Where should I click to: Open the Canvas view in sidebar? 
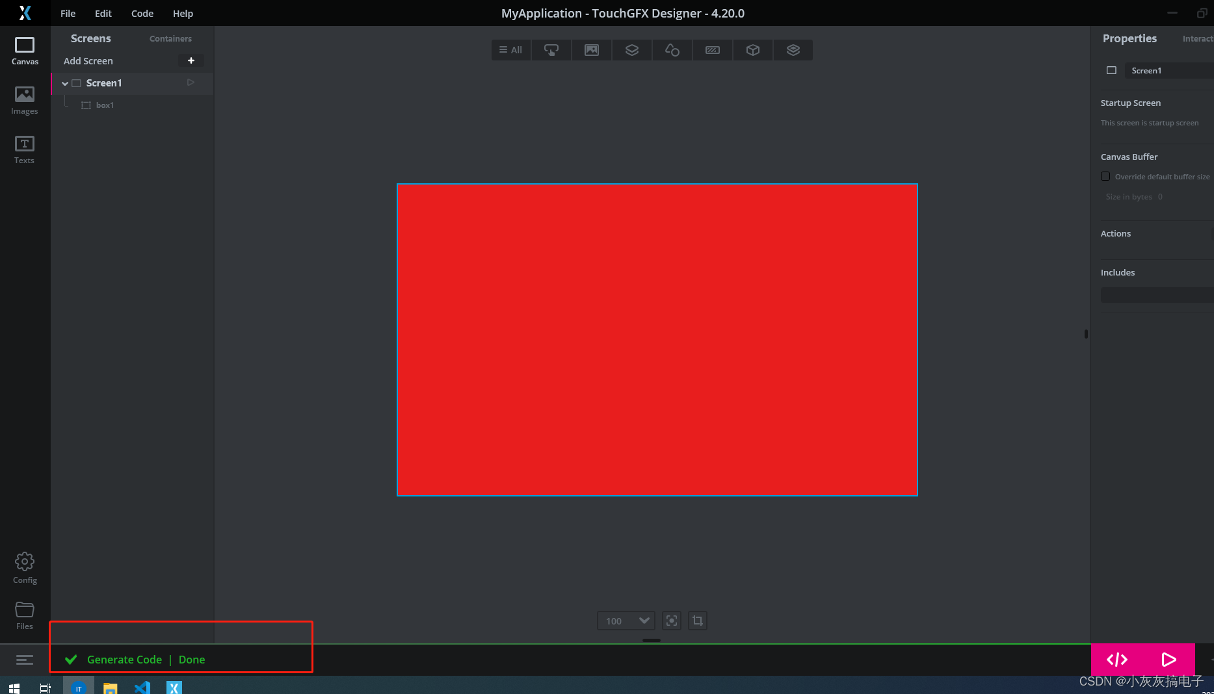25,51
